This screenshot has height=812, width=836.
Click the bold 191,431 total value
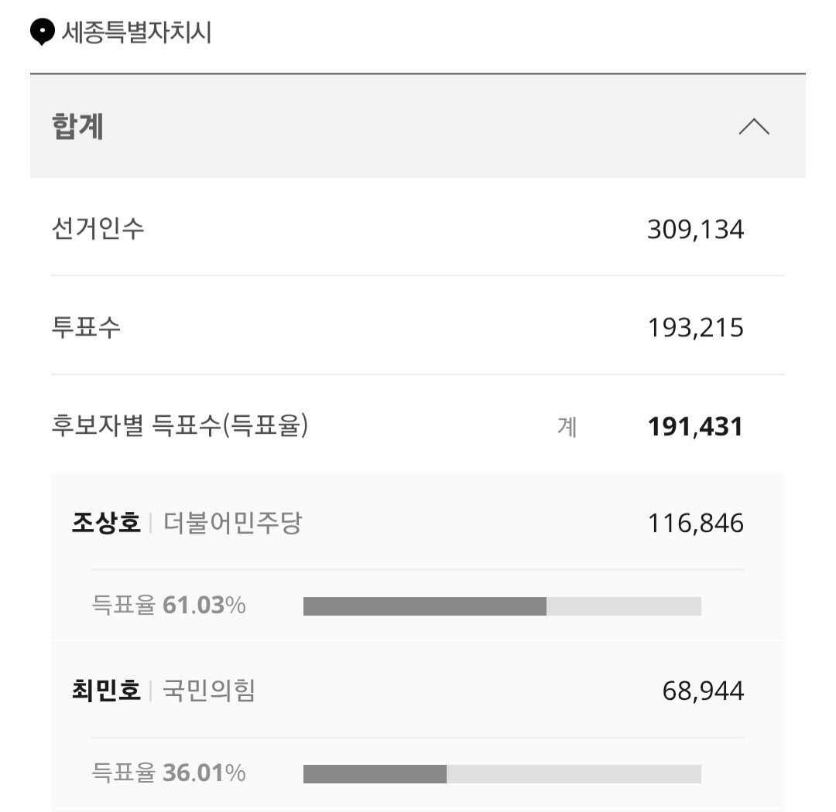click(x=695, y=426)
